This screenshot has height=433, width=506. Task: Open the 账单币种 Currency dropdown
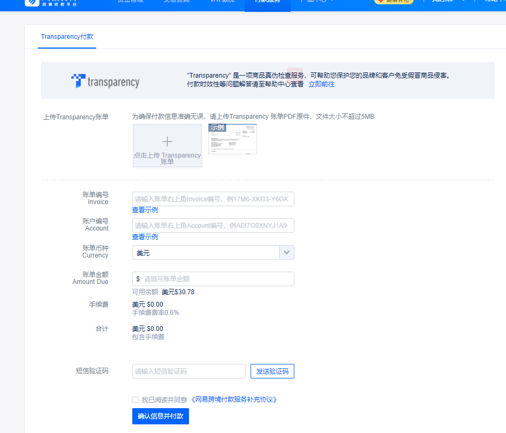[213, 252]
